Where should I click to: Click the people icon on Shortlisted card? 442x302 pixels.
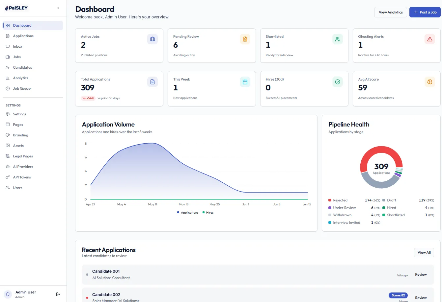[338, 39]
